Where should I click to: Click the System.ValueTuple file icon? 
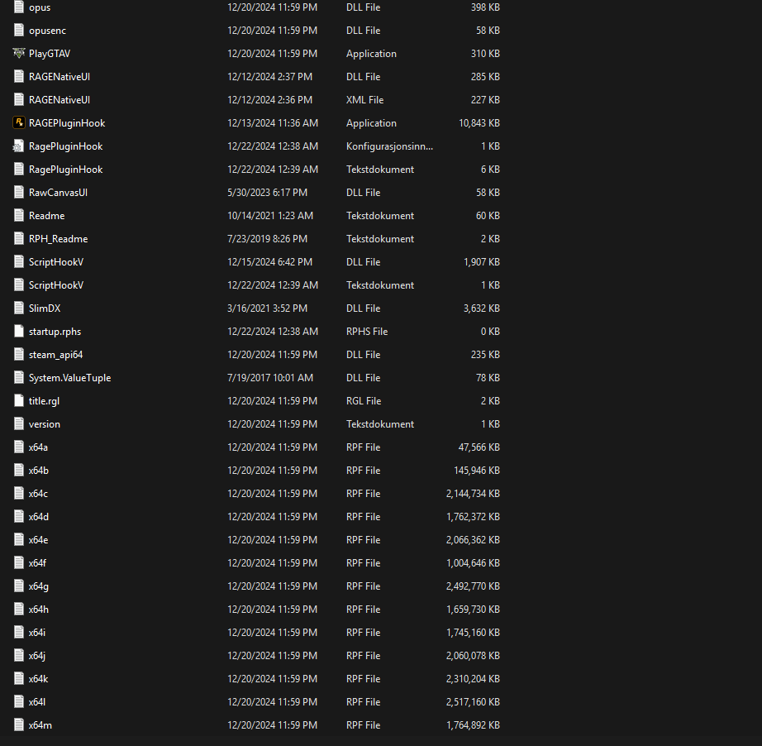(x=19, y=378)
